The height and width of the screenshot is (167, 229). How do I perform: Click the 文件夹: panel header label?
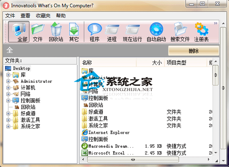point(13,60)
